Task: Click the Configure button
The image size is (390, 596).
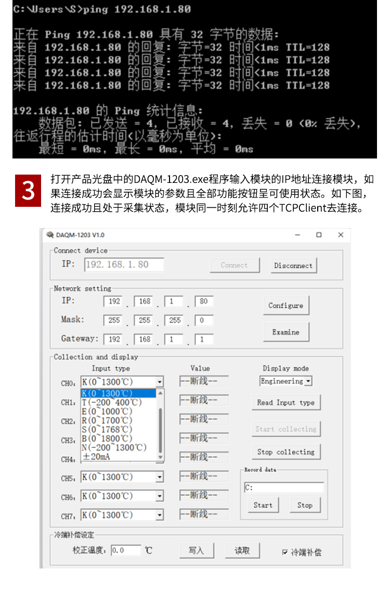Action: 286,305
